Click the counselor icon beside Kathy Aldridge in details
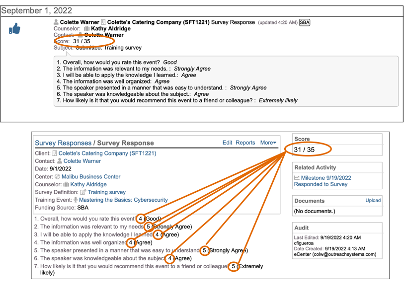This screenshot has height=305, width=407. (x=66, y=185)
